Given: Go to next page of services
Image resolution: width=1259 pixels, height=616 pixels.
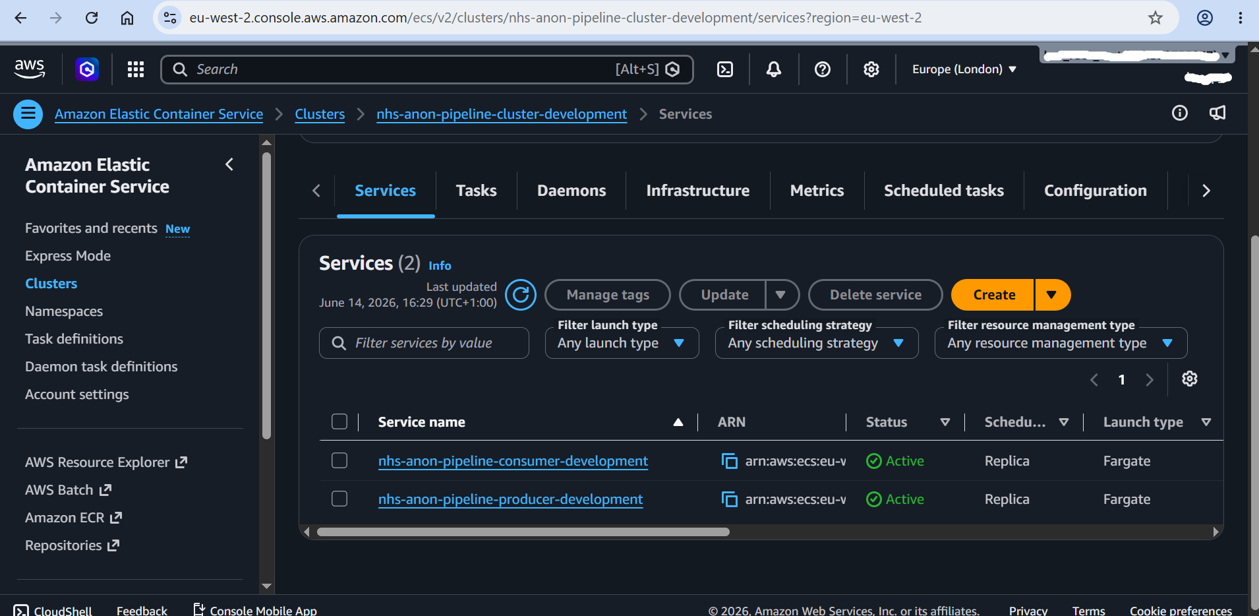Looking at the screenshot, I should pyautogui.click(x=1150, y=380).
